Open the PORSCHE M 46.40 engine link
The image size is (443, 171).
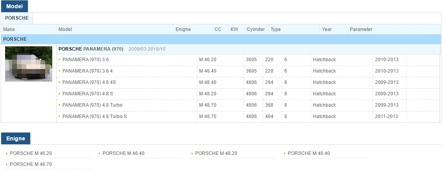[123, 153]
